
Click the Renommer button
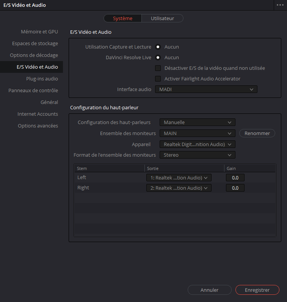pos(257,133)
